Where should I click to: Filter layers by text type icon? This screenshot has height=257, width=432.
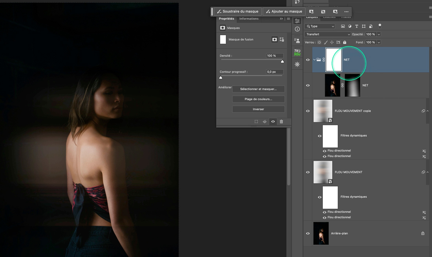tap(357, 26)
